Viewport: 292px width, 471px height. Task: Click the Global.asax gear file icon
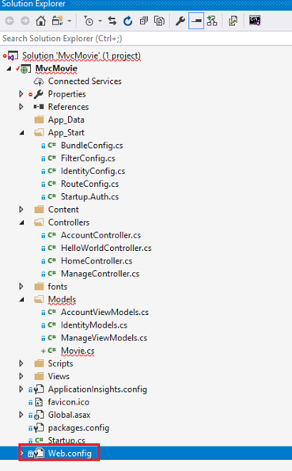click(x=39, y=415)
